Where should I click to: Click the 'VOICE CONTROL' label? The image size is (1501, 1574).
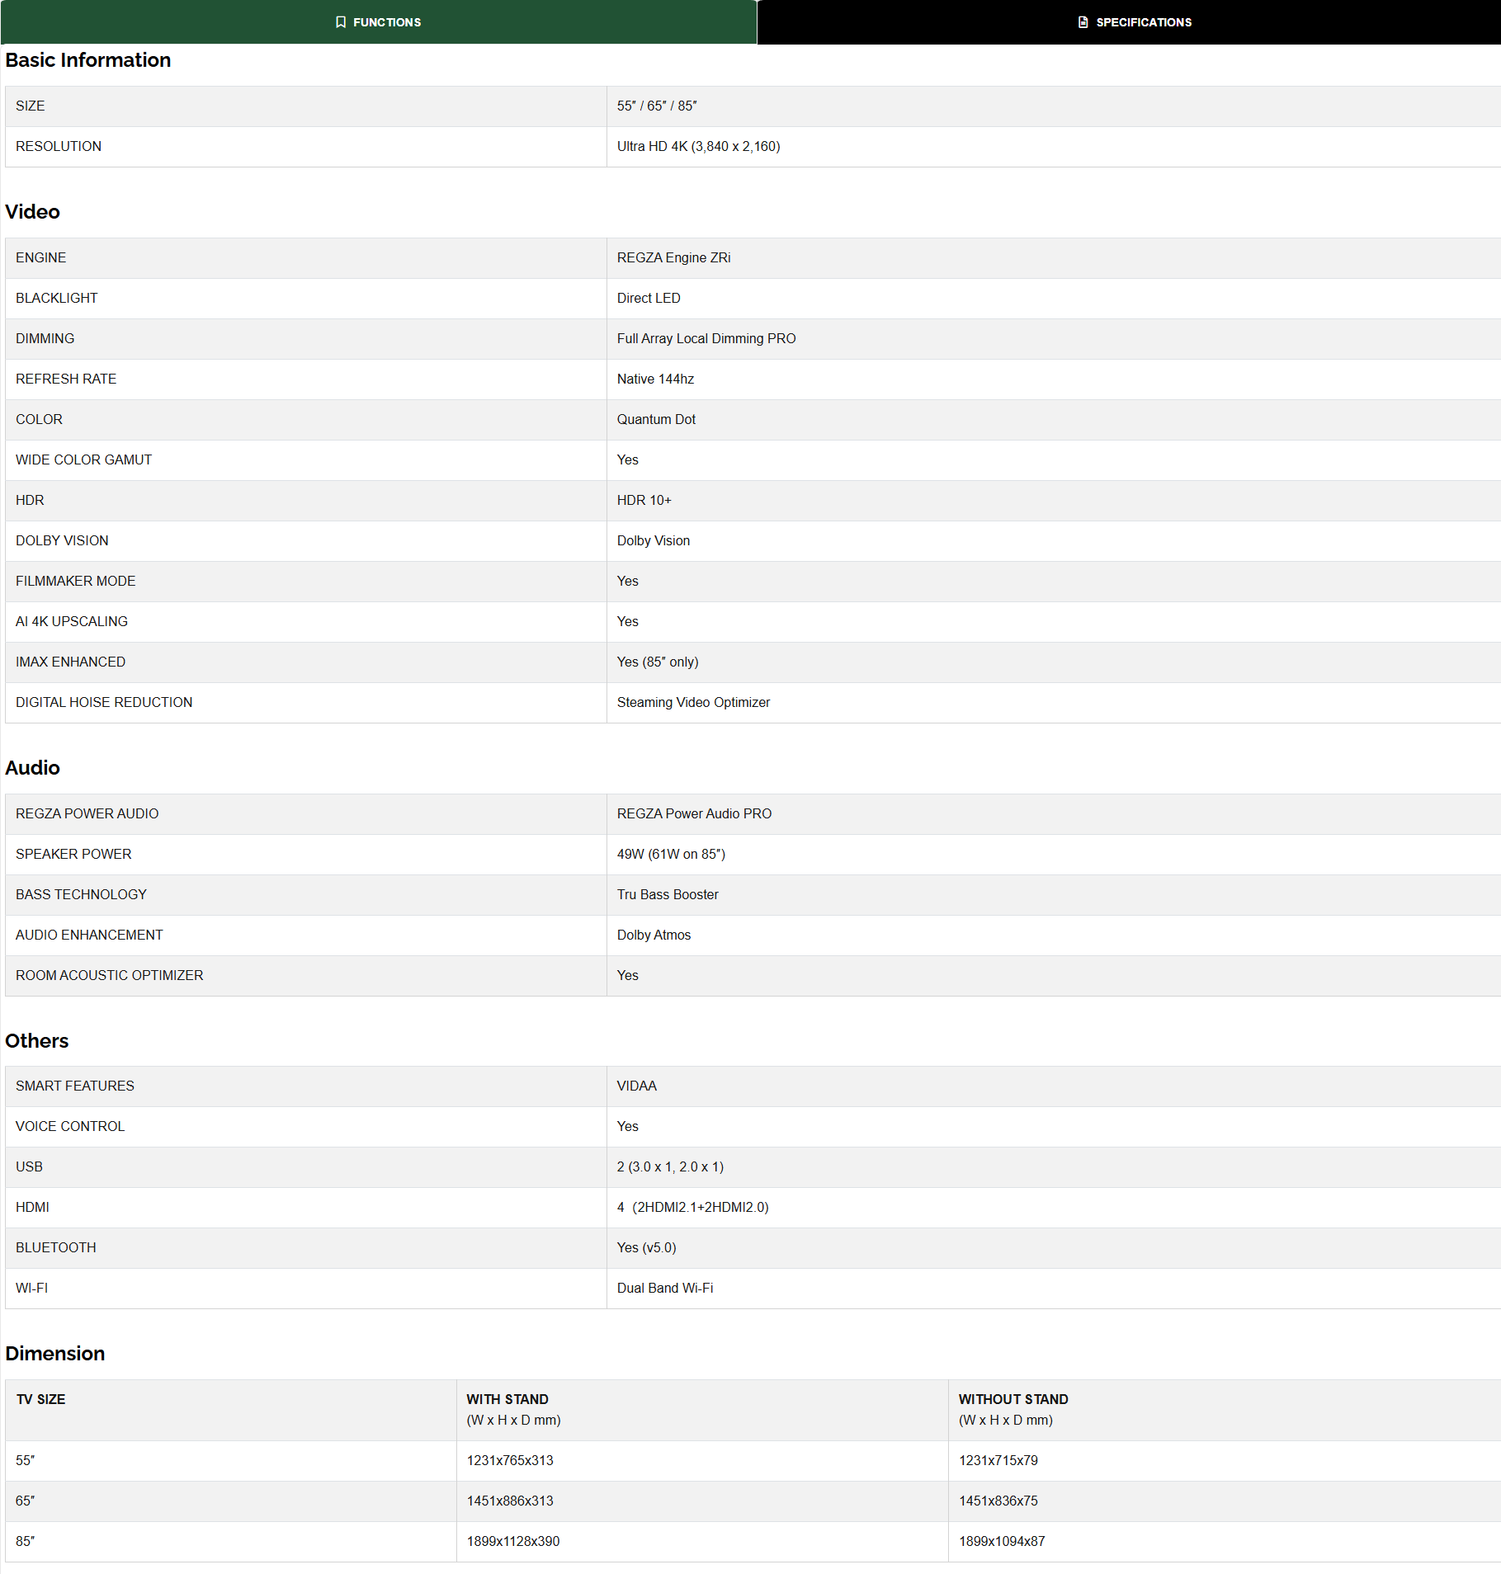(x=70, y=1126)
